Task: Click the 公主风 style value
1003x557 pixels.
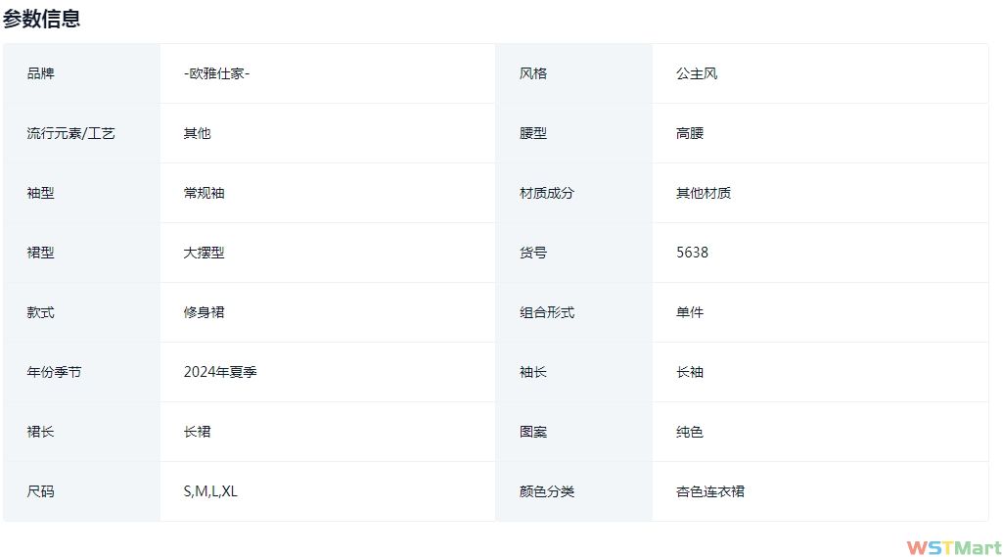Action: [x=697, y=73]
